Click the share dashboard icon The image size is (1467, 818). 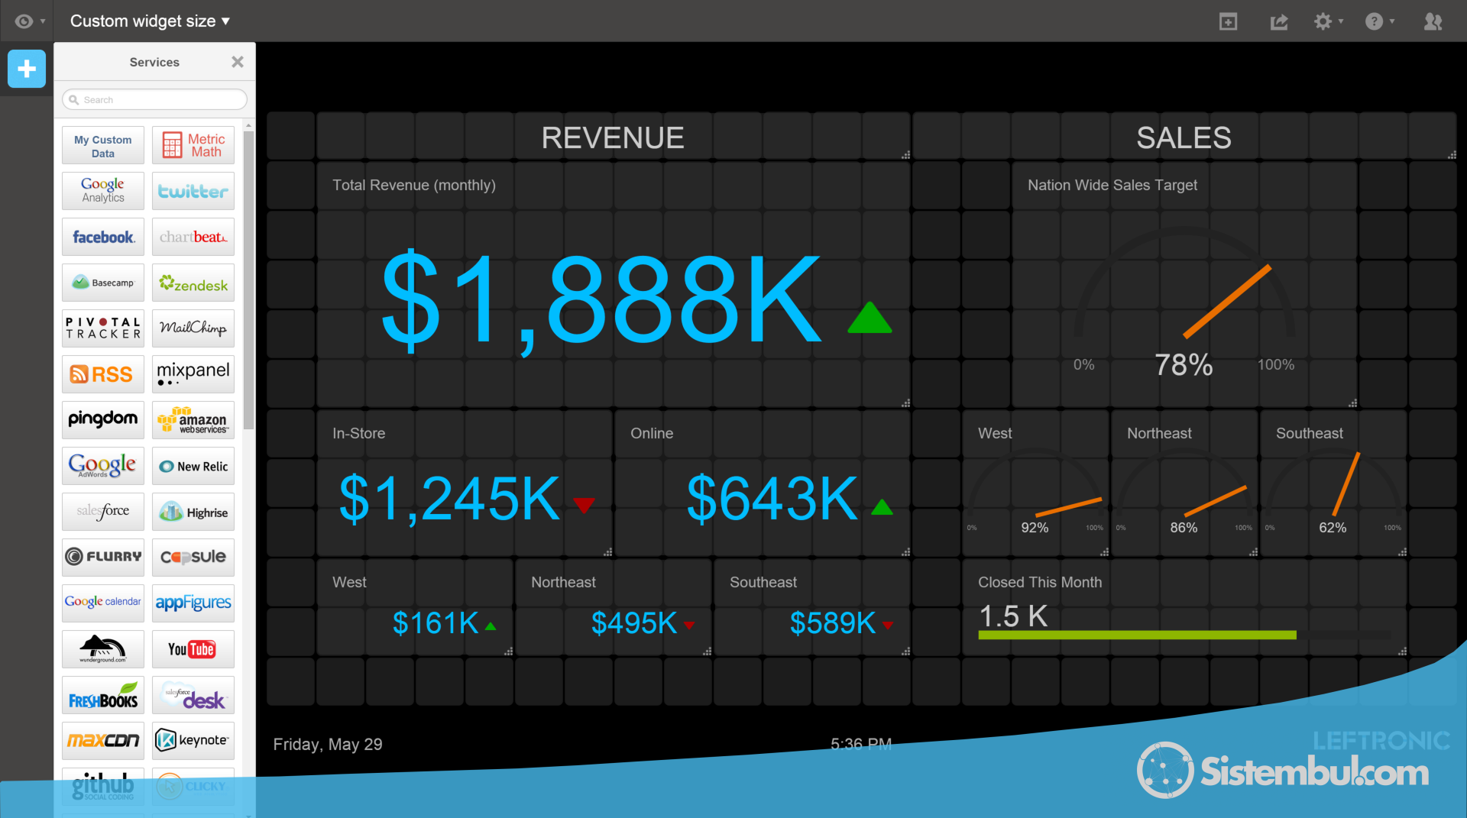[x=1278, y=21]
